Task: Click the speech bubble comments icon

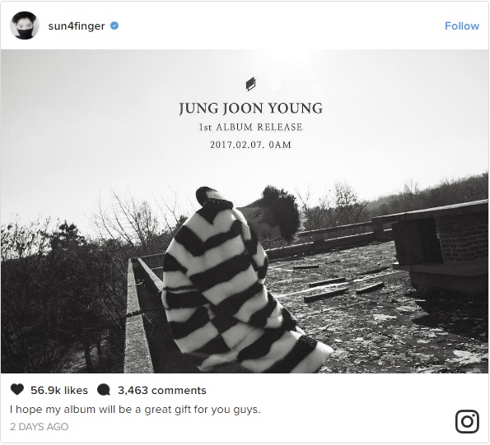Action: point(104,390)
